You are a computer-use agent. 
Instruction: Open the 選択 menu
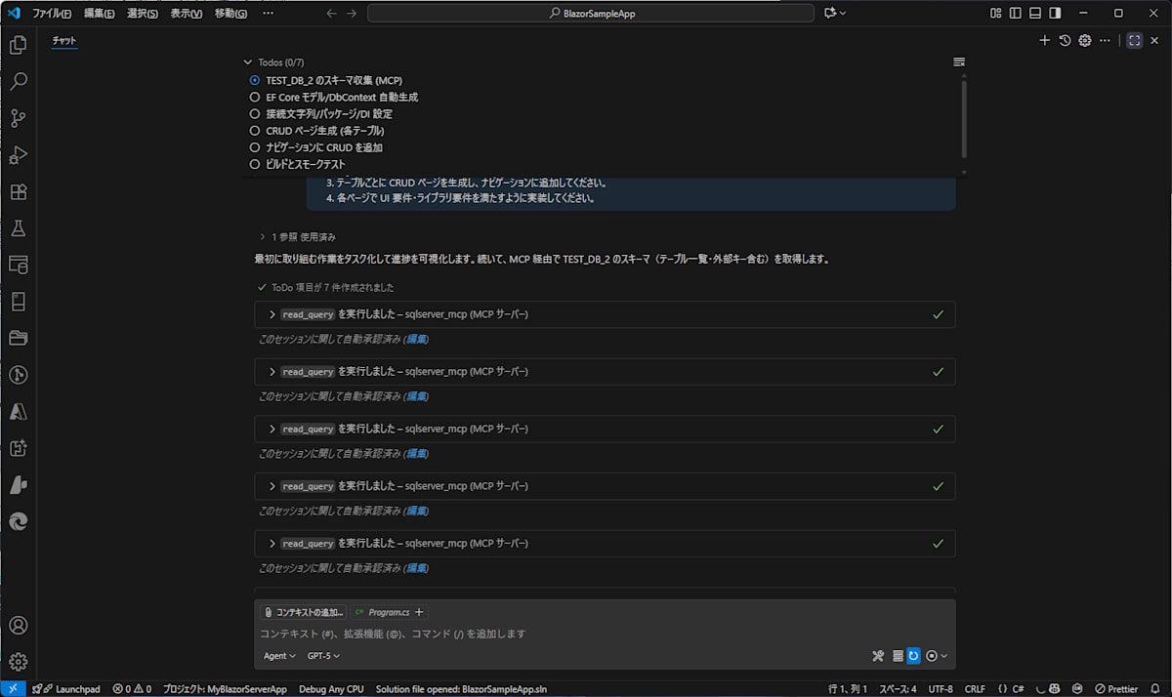pyautogui.click(x=143, y=13)
